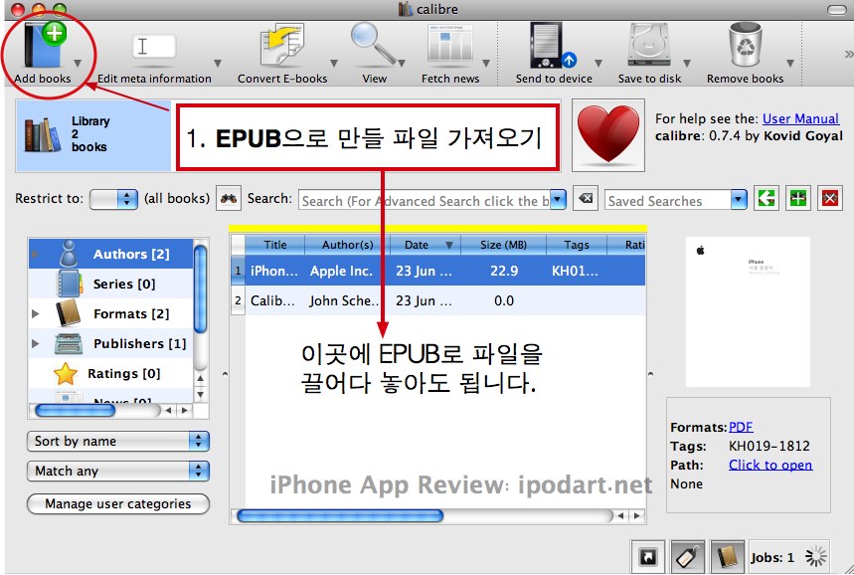Click the tag browser scroll down arrow

[x=201, y=395]
